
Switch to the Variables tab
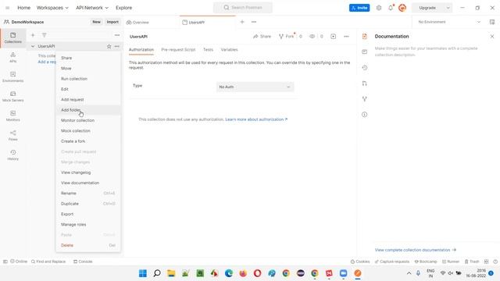click(x=229, y=50)
